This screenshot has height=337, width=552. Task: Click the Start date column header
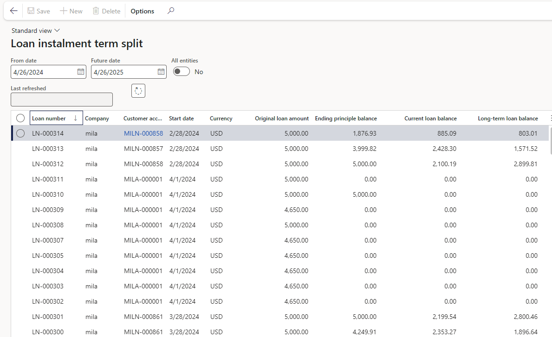click(182, 119)
